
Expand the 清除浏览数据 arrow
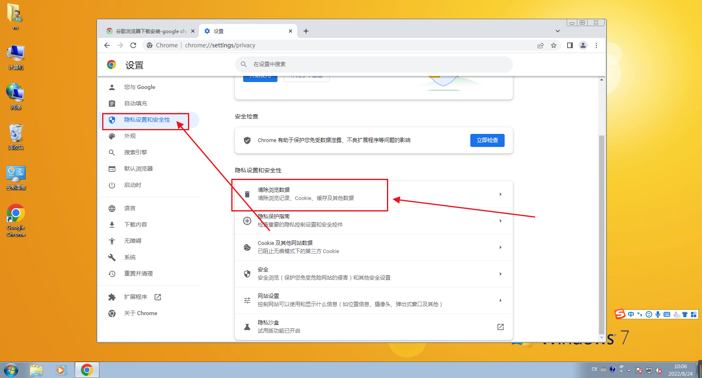click(501, 194)
